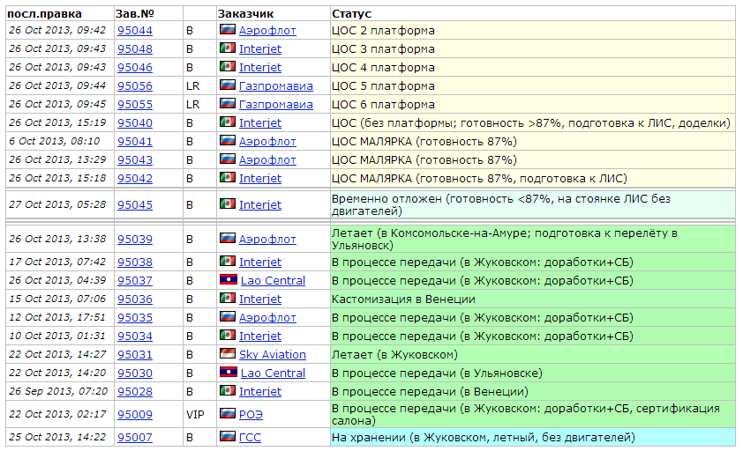Open serial number link 95009
This screenshot has width=743, height=451.
(x=135, y=415)
